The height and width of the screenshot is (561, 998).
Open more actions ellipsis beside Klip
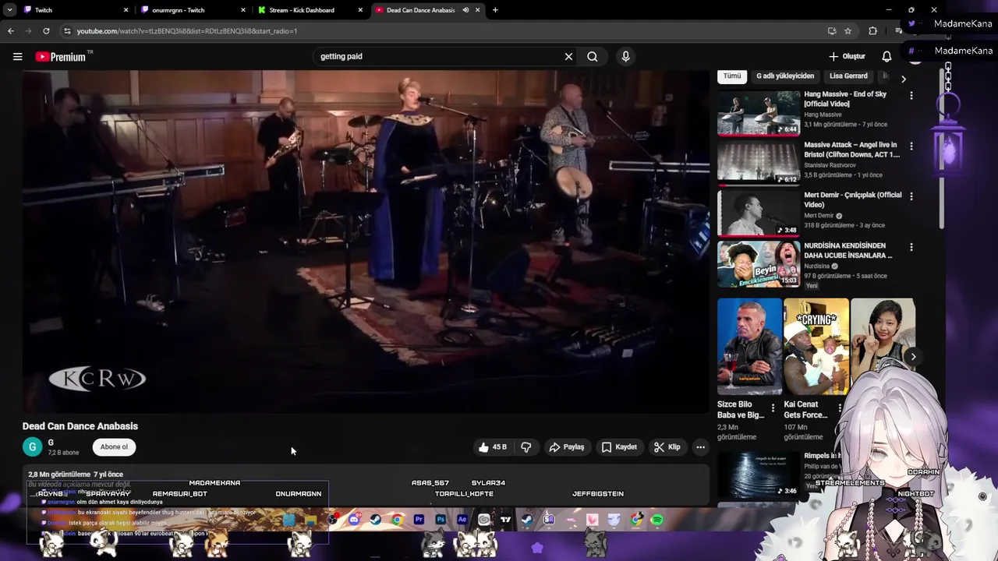point(700,447)
